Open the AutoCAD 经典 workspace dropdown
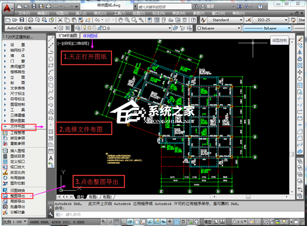The image size is (307, 226). coord(31,28)
